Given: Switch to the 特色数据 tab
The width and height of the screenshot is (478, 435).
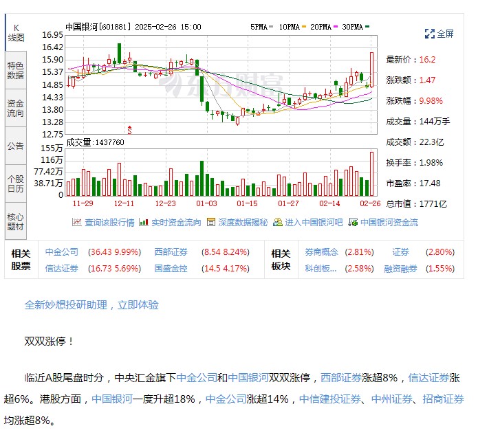Looking at the screenshot, I should [x=16, y=70].
